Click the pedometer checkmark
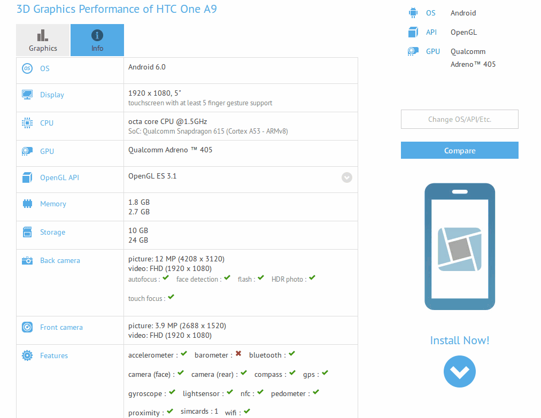 pyautogui.click(x=316, y=392)
